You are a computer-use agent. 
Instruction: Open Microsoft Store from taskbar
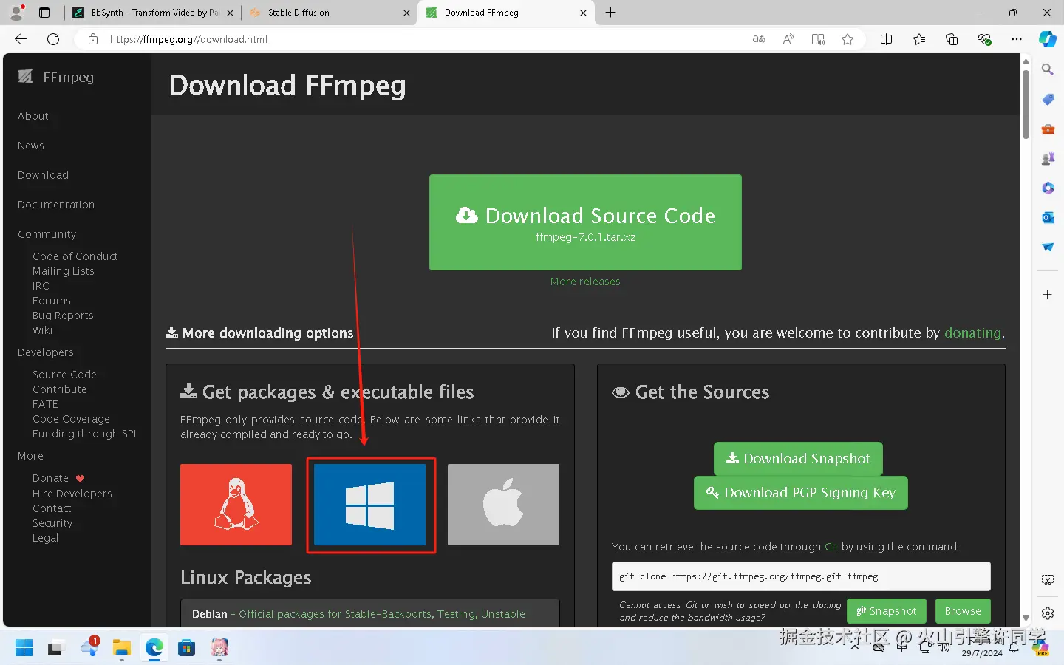(186, 648)
